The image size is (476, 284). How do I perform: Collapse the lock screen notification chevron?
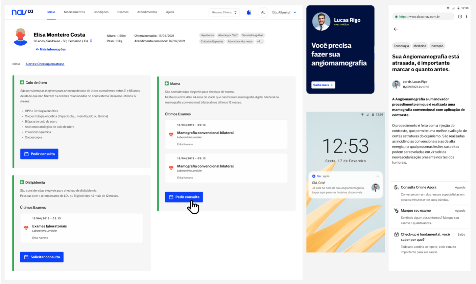tap(378, 176)
